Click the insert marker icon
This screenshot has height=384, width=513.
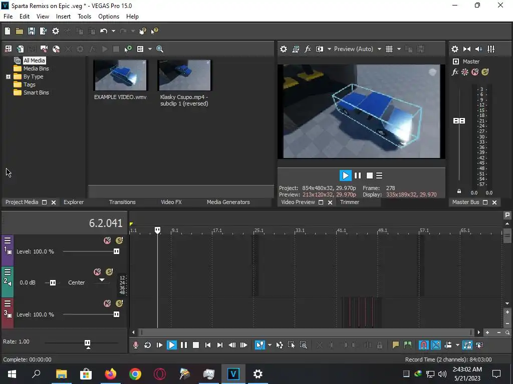[395, 345]
